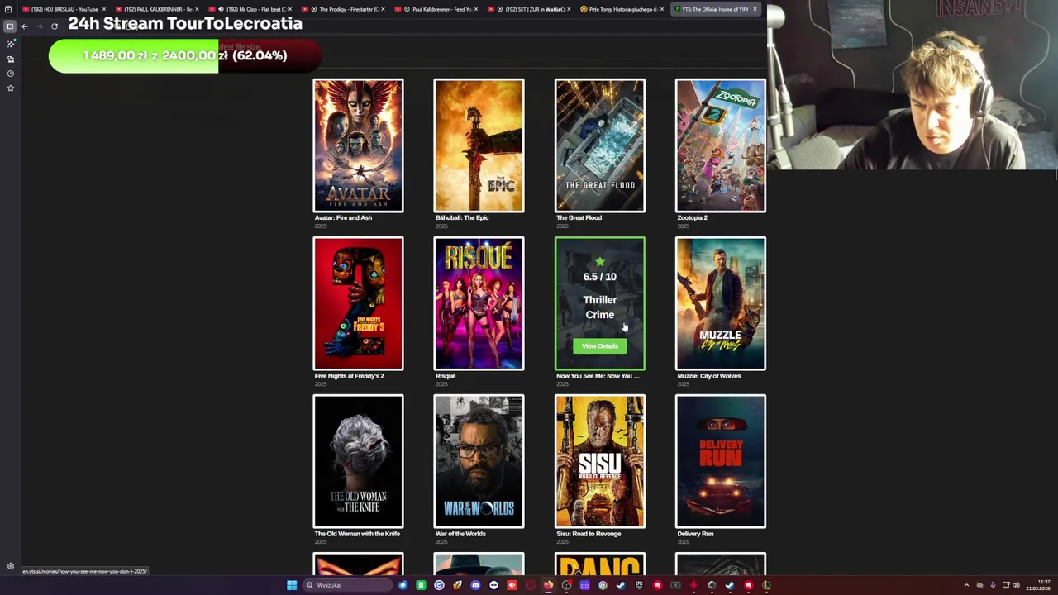Open Sisu: Road to Revenge title link

pos(589,534)
